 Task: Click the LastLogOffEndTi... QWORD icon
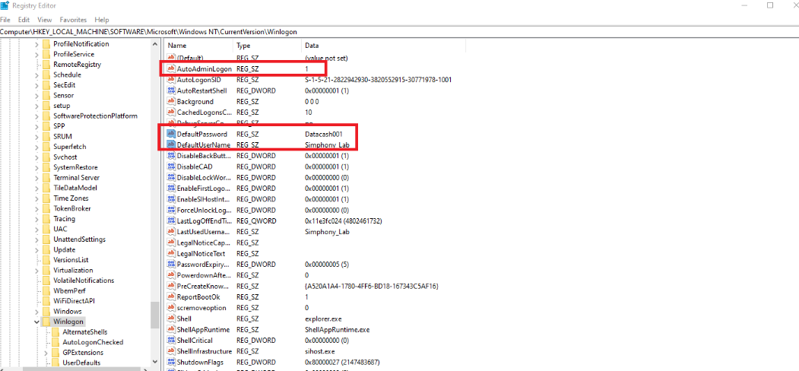tap(171, 220)
